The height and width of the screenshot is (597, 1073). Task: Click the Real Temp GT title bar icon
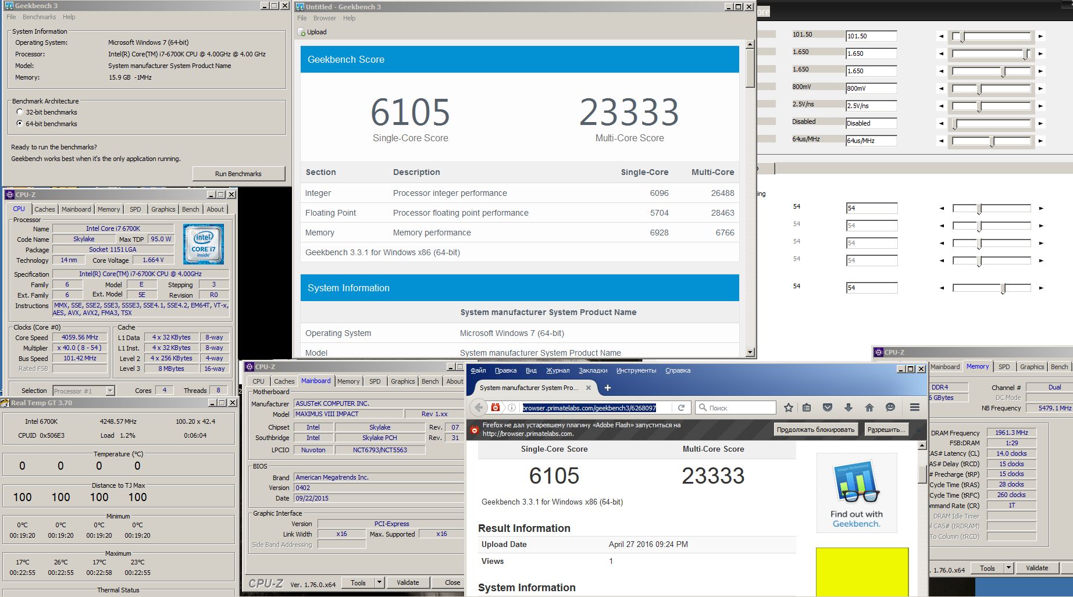click(6, 402)
